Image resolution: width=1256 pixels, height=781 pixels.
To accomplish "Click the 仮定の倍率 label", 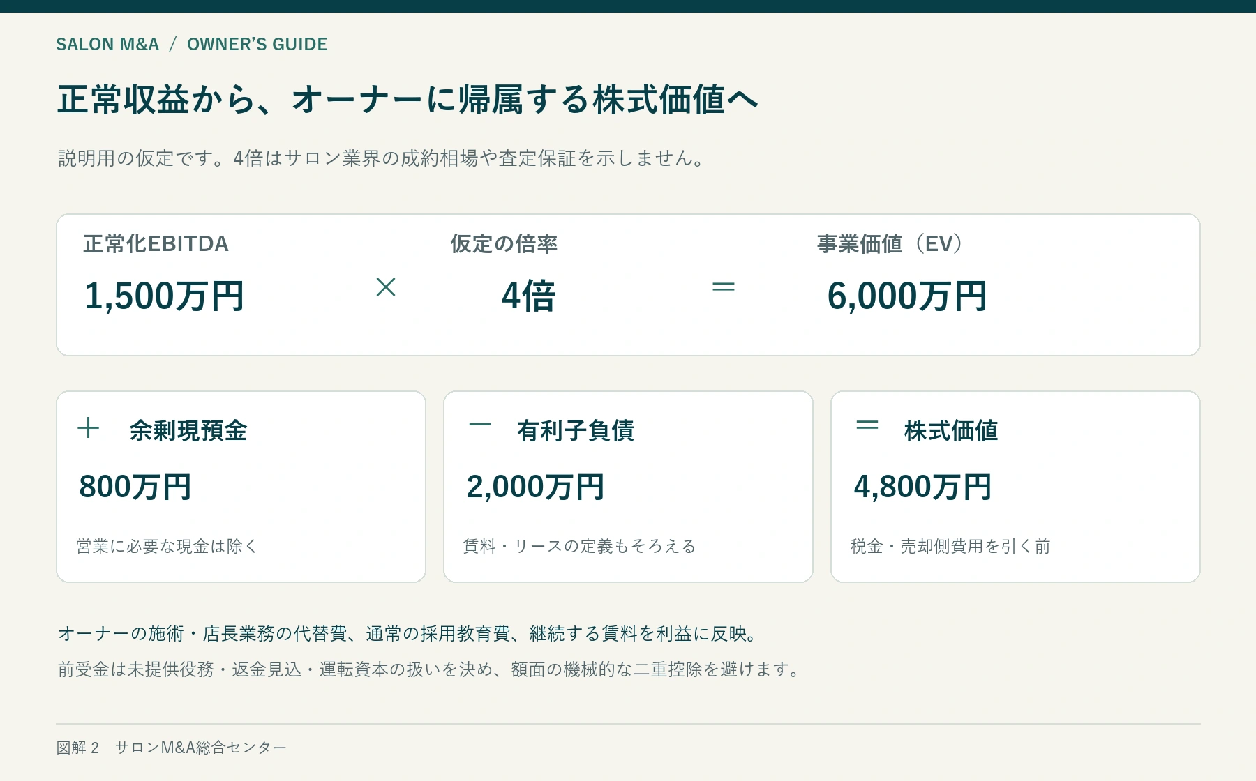I will (504, 244).
